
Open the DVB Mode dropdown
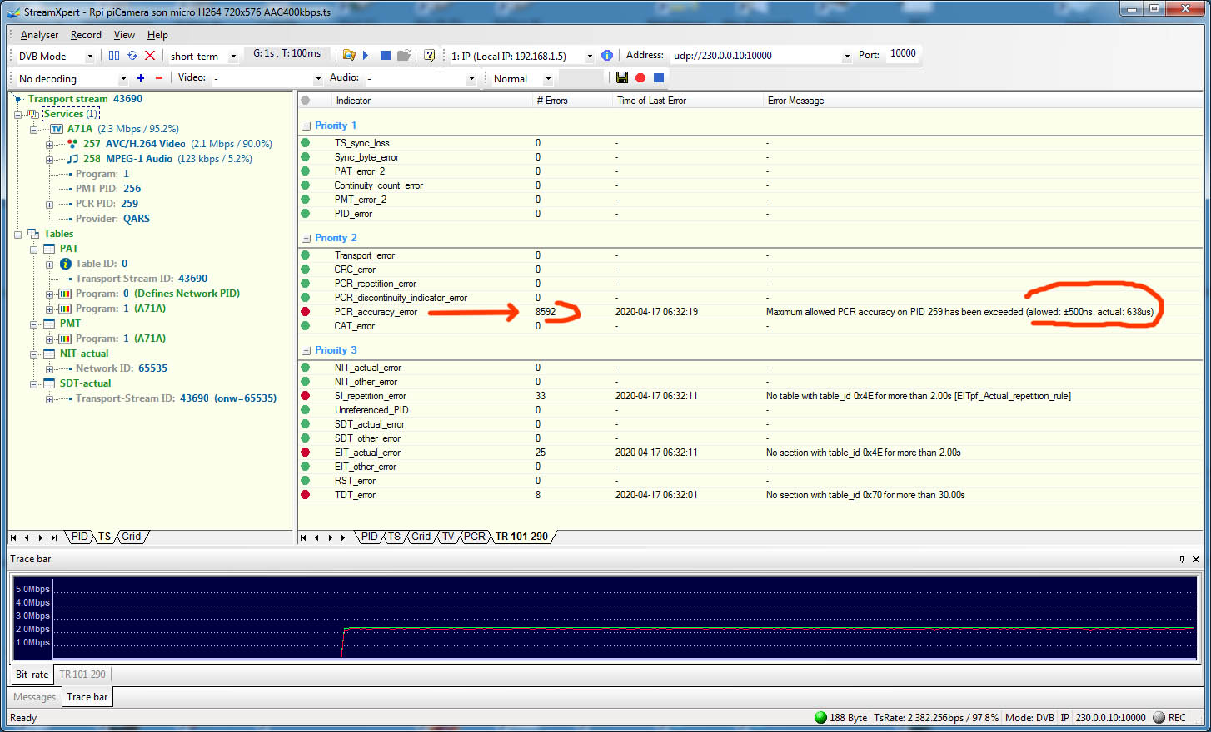[x=90, y=57]
